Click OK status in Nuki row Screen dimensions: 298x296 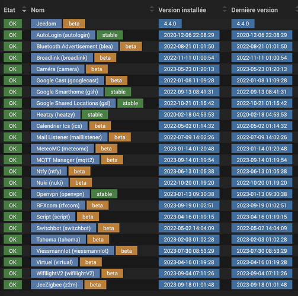tap(13, 183)
